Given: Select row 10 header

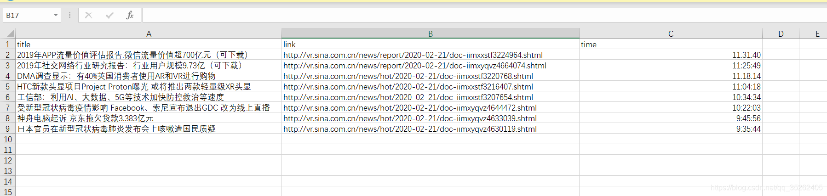Looking at the screenshot, I should pyautogui.click(x=8, y=140).
